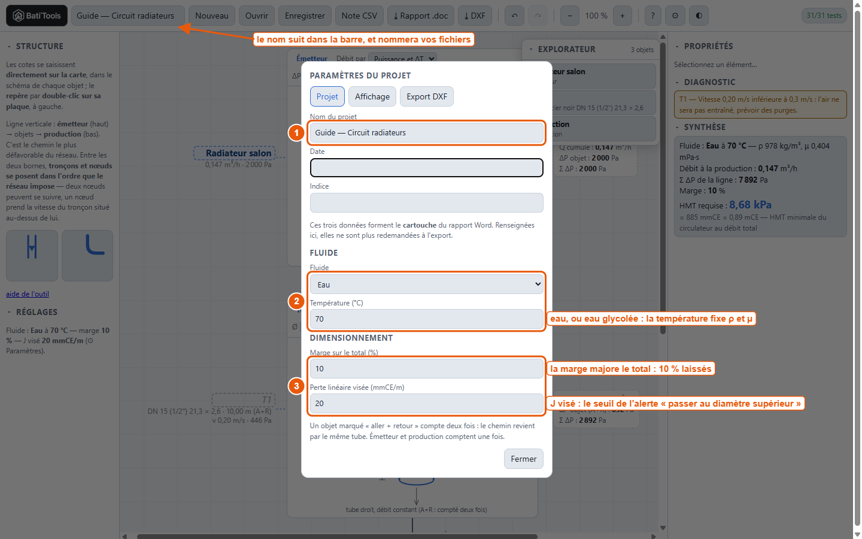Open help with the question mark button
The image size is (862, 539).
click(x=652, y=16)
